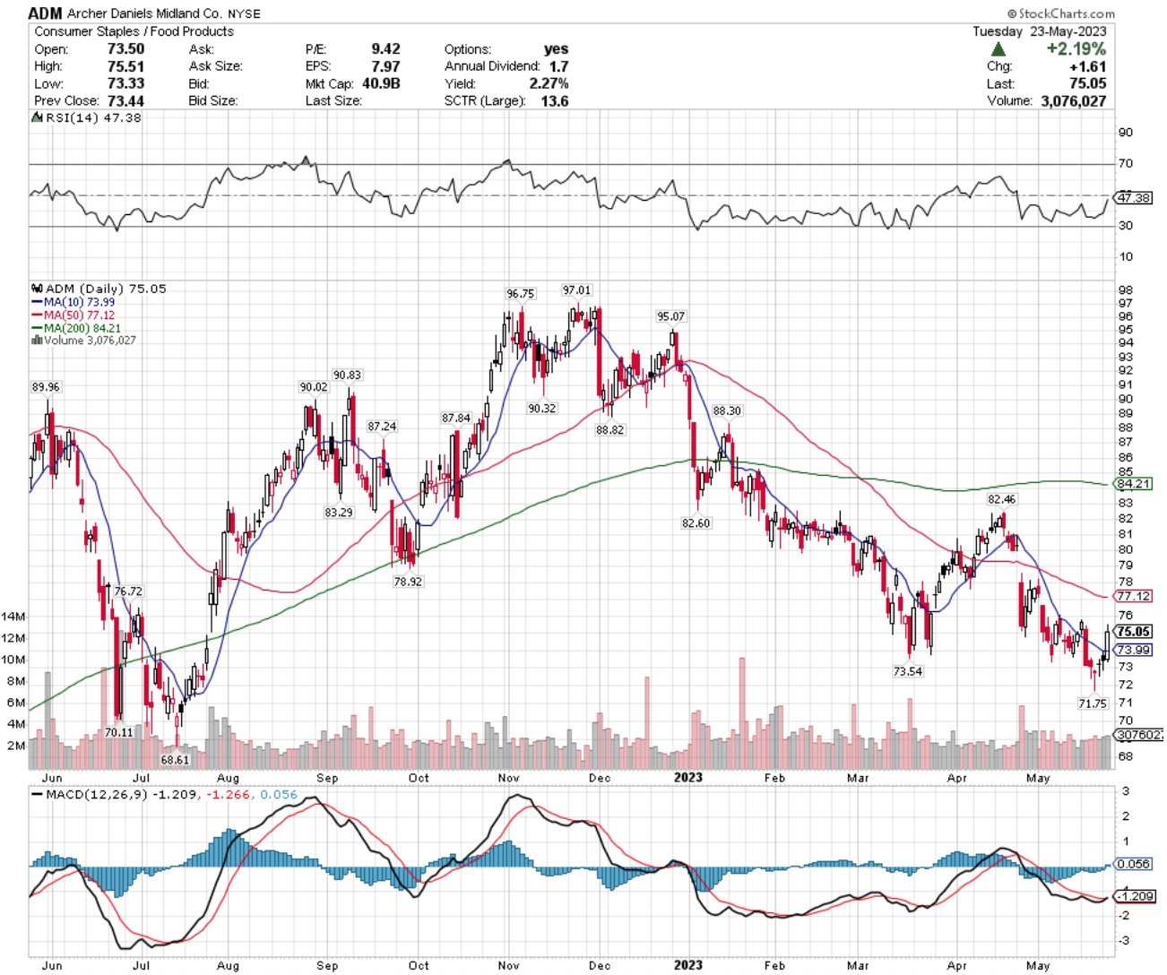This screenshot has height=975, width=1167.
Task: Click the Chg value +1.61
Action: click(1087, 66)
